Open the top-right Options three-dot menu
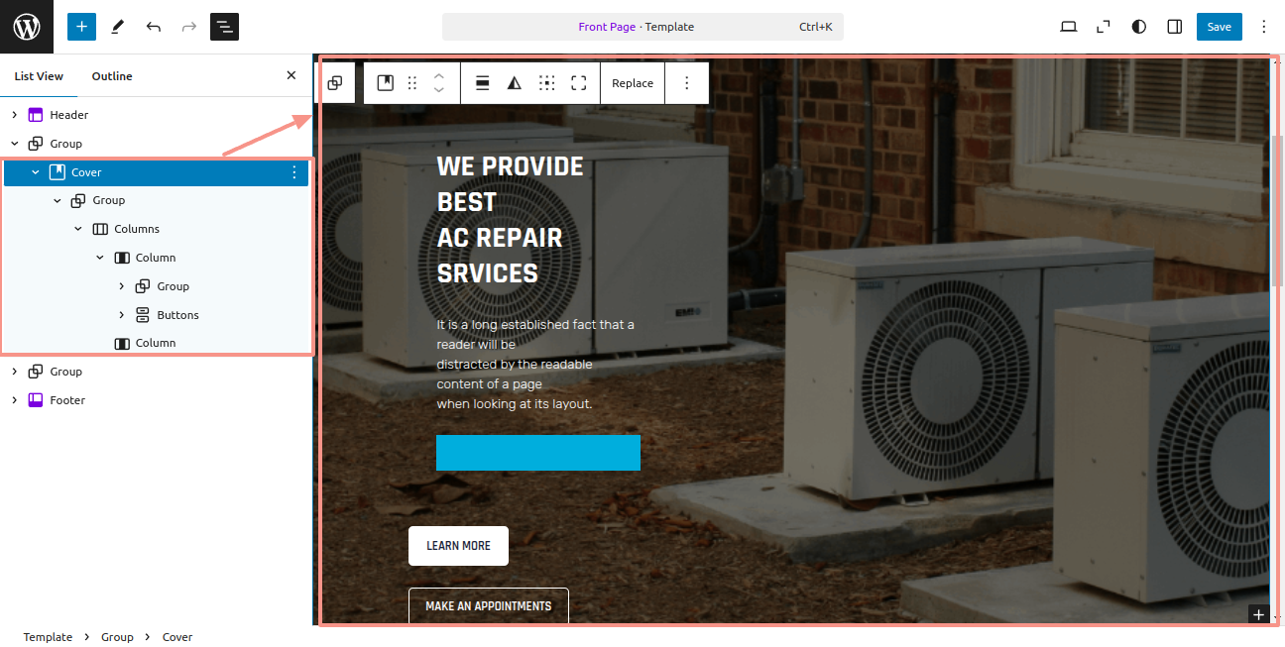The image size is (1285, 647). point(1263,27)
